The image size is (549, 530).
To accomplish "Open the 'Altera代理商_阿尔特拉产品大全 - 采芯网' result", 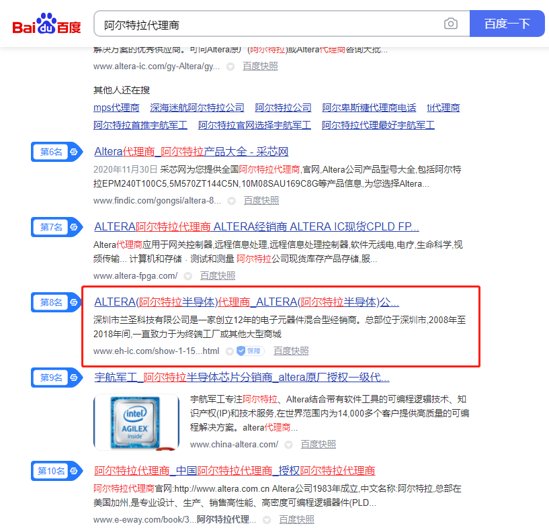I will [191, 152].
